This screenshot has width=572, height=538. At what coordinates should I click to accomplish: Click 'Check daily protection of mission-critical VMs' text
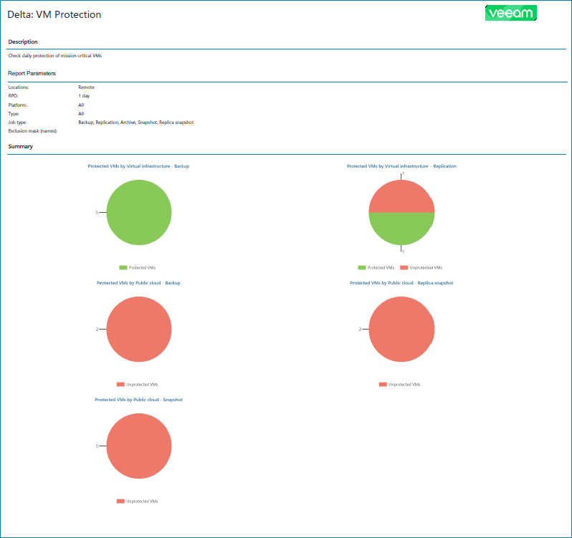pyautogui.click(x=55, y=56)
